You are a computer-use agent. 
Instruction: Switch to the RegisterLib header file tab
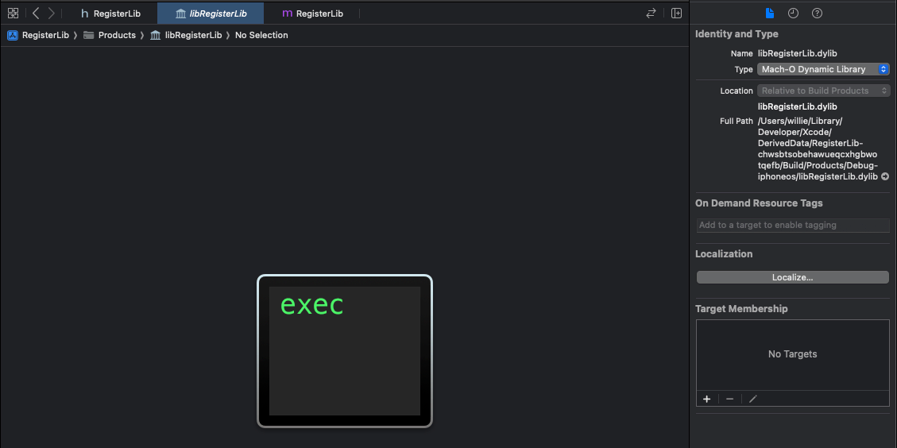(110, 14)
